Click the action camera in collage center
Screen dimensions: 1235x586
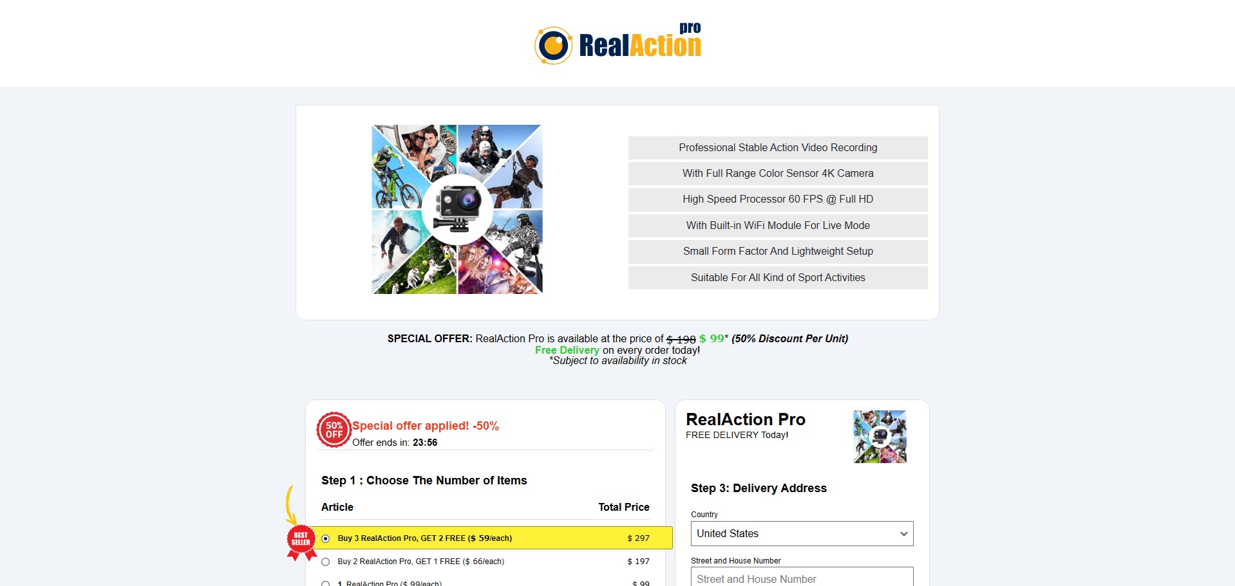point(457,208)
